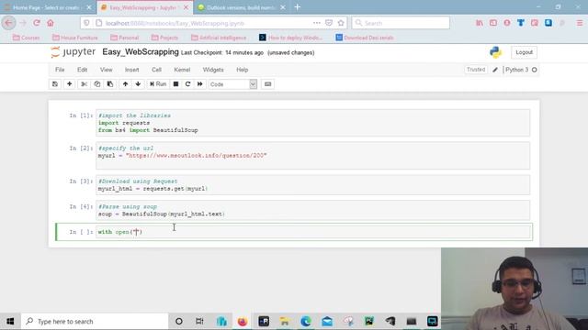
Task: Open Task View on the taskbar
Action: [x=199, y=322]
